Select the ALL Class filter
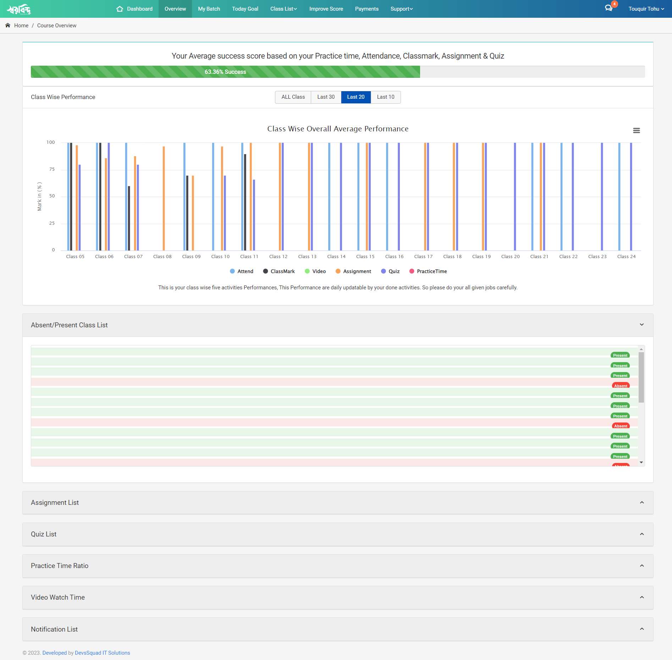This screenshot has width=672, height=660. (293, 97)
